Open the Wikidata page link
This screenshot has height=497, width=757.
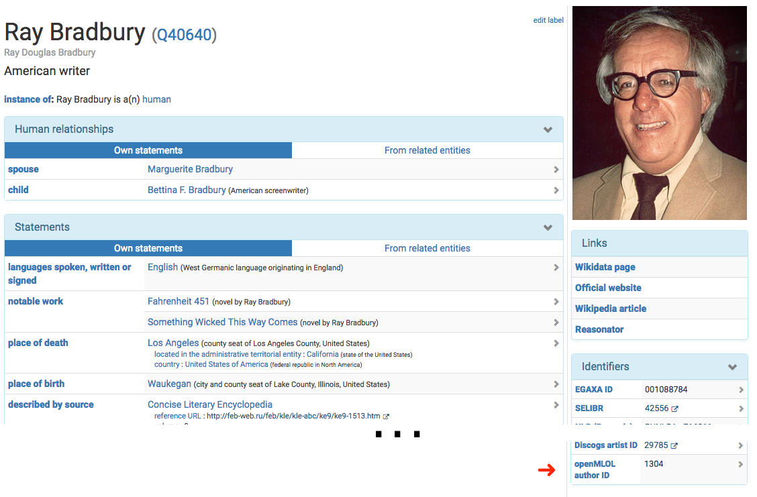(x=605, y=268)
